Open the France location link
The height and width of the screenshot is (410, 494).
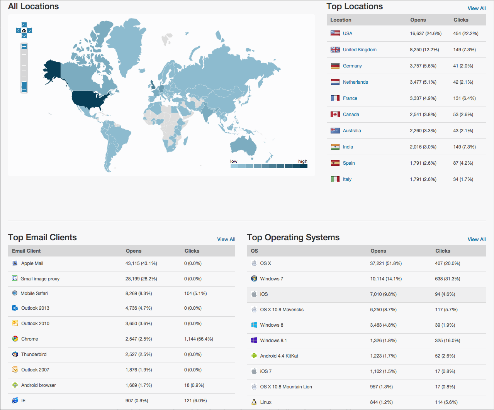point(350,98)
